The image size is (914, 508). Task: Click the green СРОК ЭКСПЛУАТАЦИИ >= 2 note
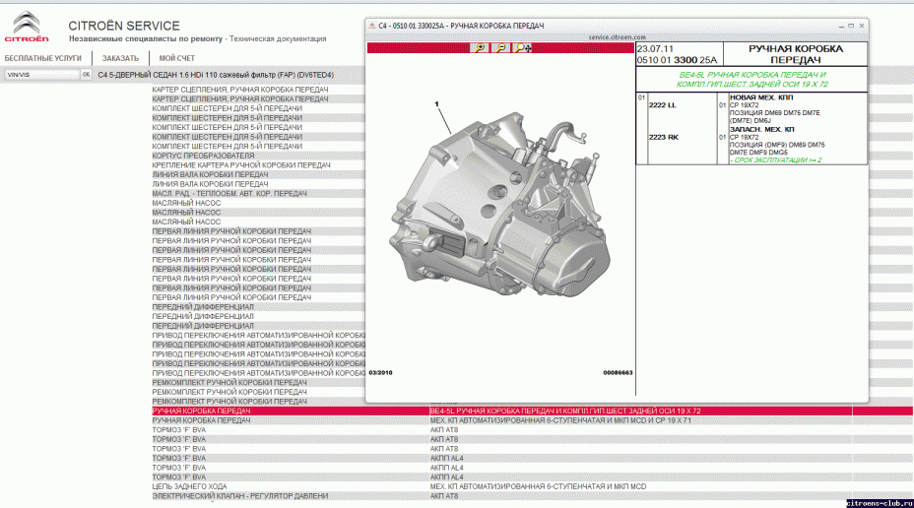click(x=775, y=159)
